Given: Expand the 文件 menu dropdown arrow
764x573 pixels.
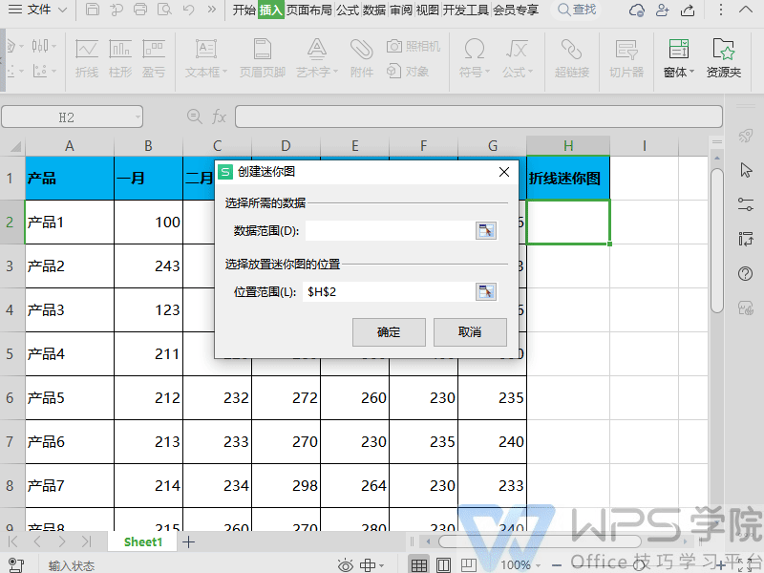Looking at the screenshot, I should click(x=62, y=10).
